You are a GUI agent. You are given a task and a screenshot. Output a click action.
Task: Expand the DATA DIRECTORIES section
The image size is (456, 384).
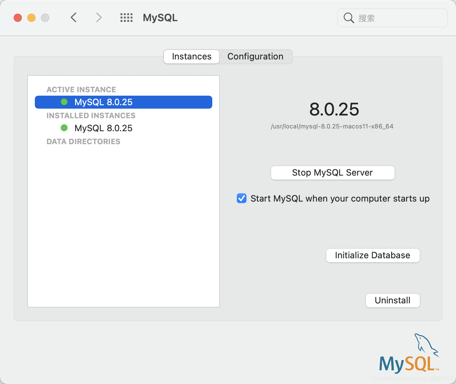(83, 141)
